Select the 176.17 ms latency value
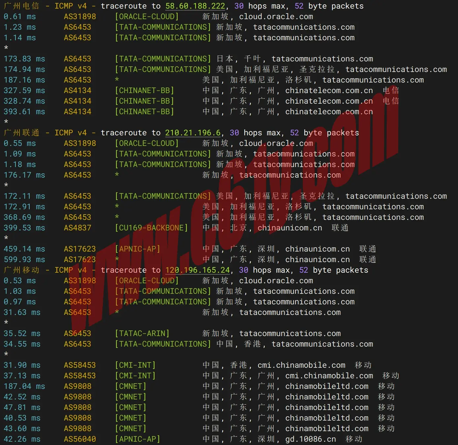The width and height of the screenshot is (458, 445). pyautogui.click(x=24, y=175)
